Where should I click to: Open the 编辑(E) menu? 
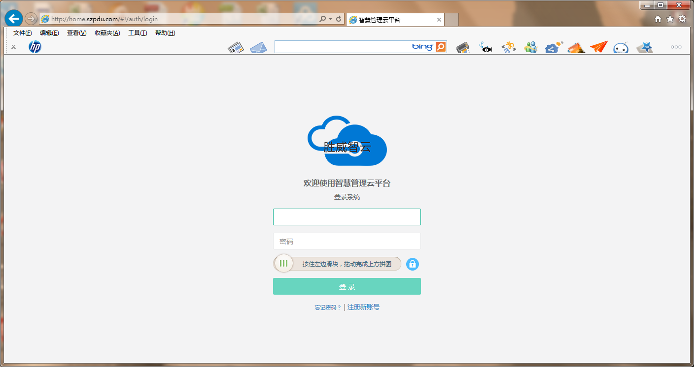pos(49,33)
